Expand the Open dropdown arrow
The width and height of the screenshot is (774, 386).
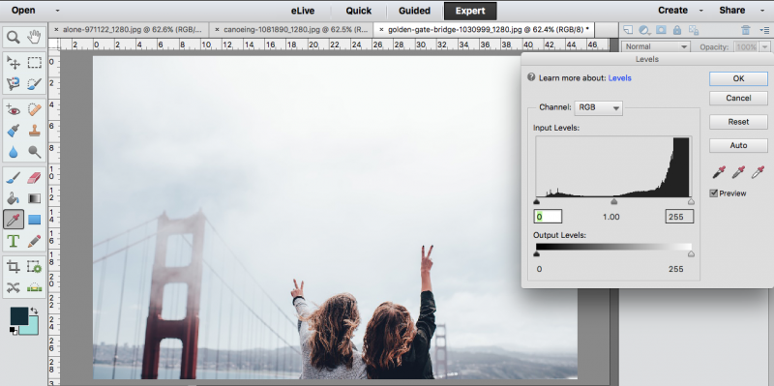[x=58, y=11]
